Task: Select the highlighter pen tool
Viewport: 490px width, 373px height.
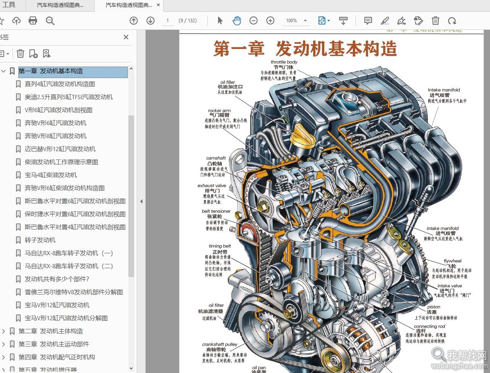Action: pos(385,21)
